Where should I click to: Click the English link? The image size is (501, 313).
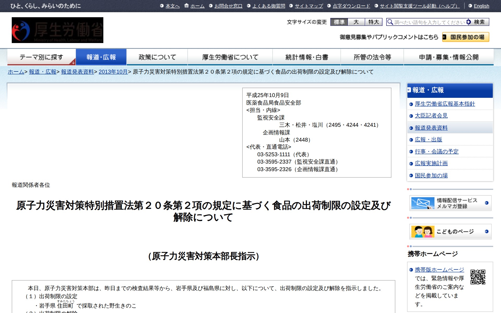(x=481, y=6)
